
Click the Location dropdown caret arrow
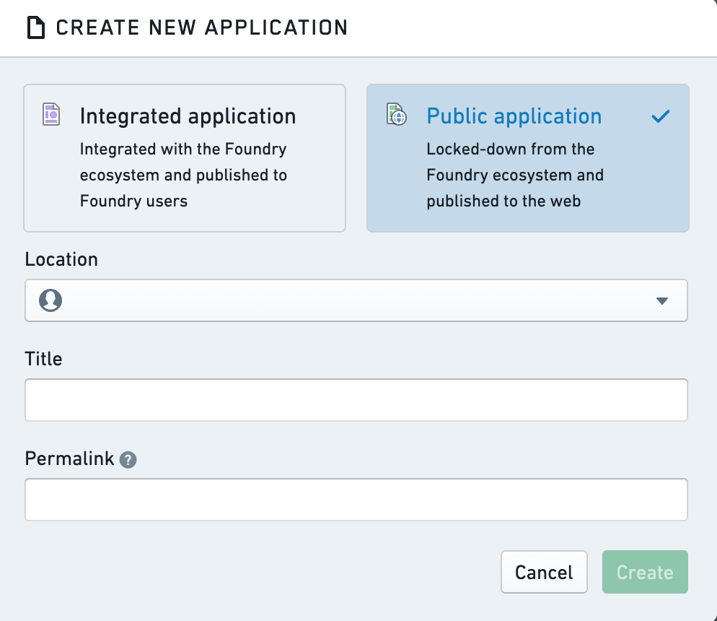coord(661,300)
